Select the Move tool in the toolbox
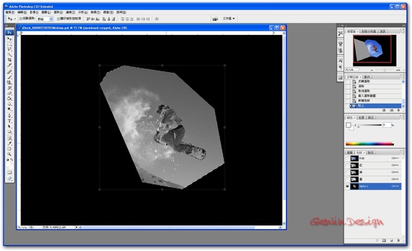Viewport: 412px width, 251px height. pos(10,39)
